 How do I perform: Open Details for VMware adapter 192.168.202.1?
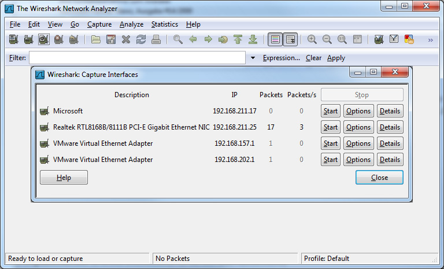click(390, 159)
